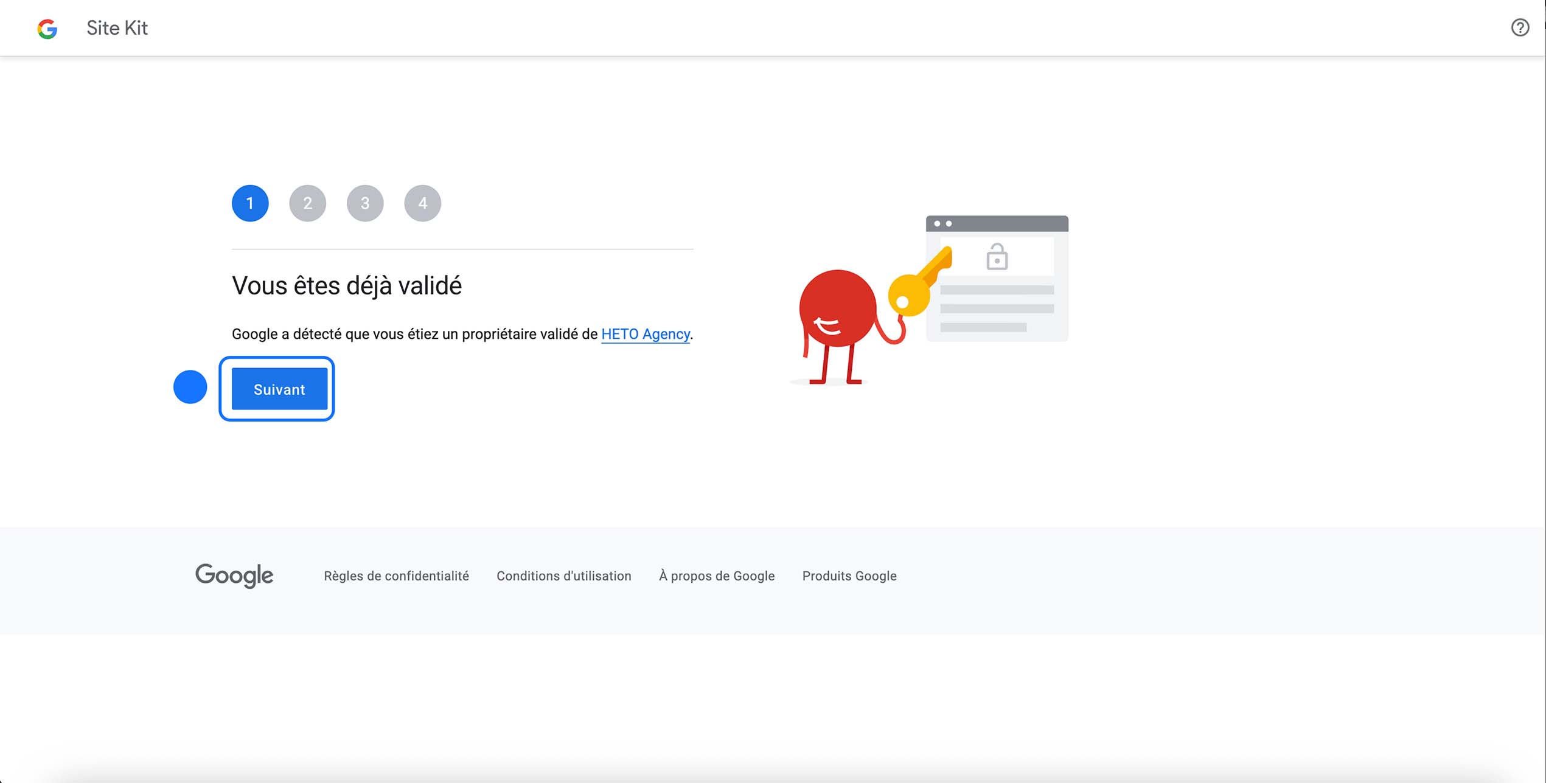Open the HETO Agency link
Viewport: 1546px width, 783px height.
coord(645,334)
